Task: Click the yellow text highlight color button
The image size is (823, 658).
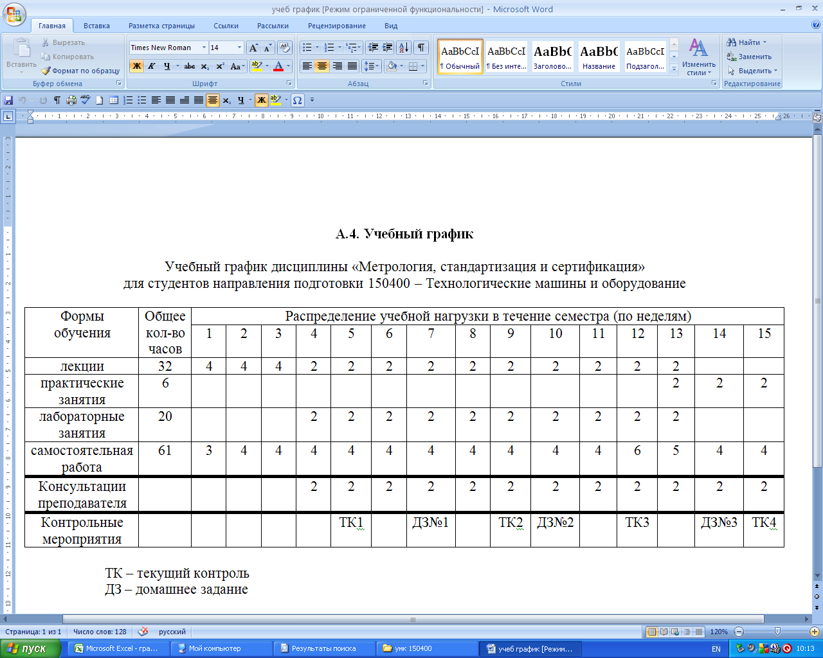Action: click(257, 66)
